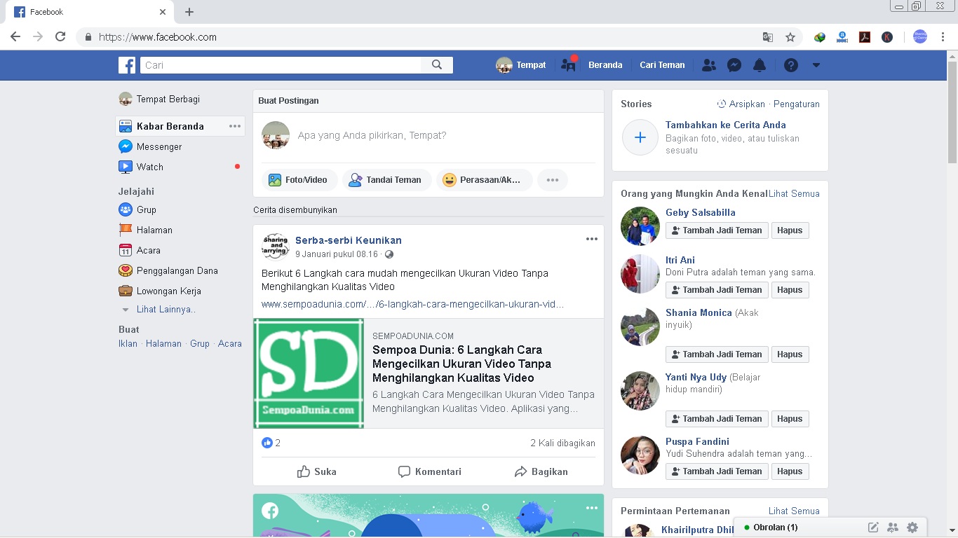Add Itri Ani as friend
Screen dimensions: 958x538
717,290
